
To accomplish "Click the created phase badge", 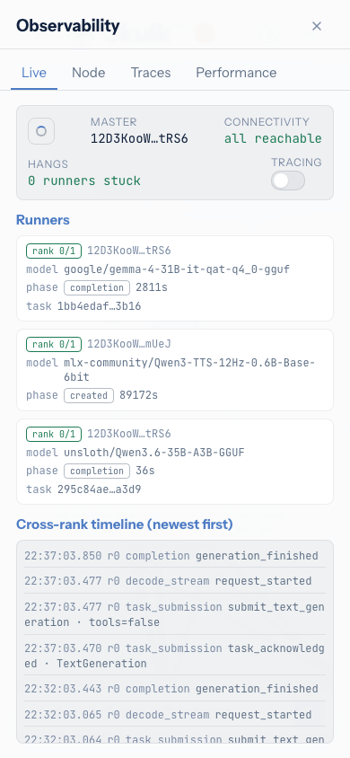I will pos(89,395).
